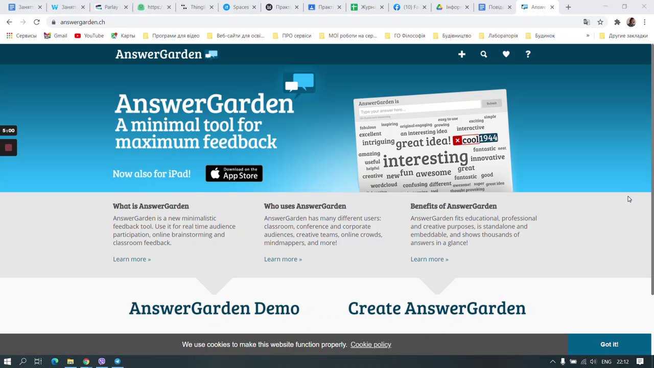Close the active AnswerGarden tab

pos(552,7)
